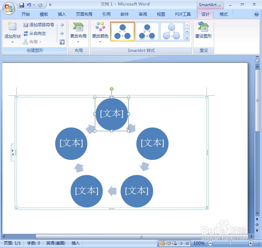Image resolution: width=262 pixels, height=248 pixels.
Task: Switch to Print Layout view
Action: pyautogui.click(x=162, y=243)
